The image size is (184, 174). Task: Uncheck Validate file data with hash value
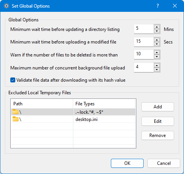[13, 80]
